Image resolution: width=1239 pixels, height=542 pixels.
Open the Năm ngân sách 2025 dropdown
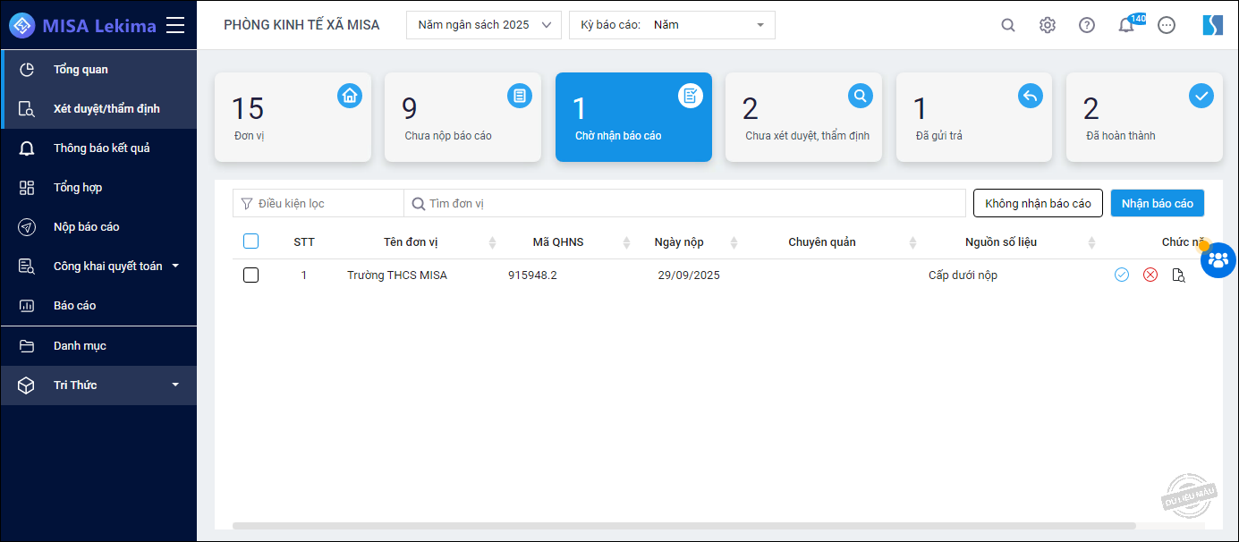[x=484, y=25]
